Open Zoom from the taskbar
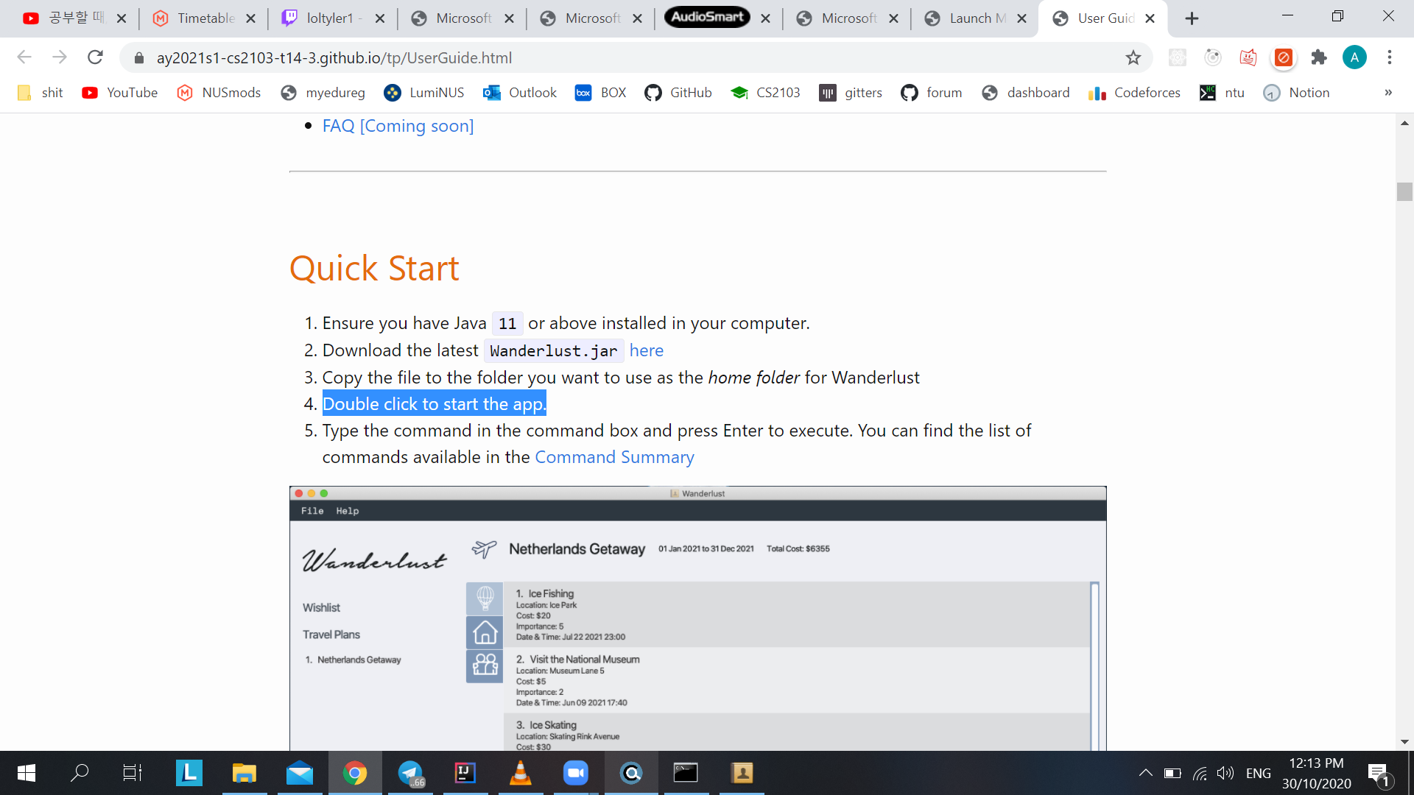Viewport: 1414px width, 795px height. point(575,773)
